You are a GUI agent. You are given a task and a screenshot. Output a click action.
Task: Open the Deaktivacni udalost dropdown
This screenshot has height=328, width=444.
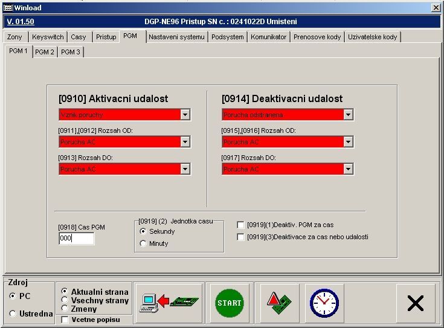point(348,115)
